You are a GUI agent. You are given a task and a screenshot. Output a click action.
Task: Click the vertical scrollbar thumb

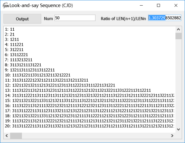(x=179, y=36)
